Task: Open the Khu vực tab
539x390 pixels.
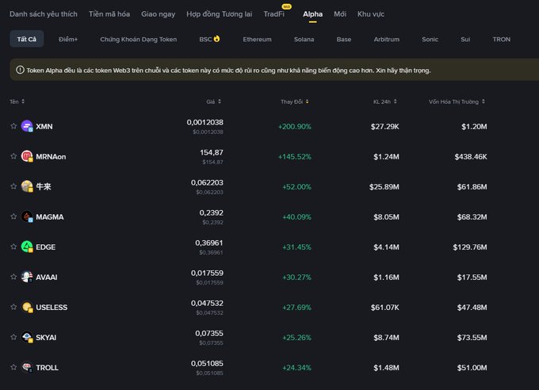Action: point(371,14)
